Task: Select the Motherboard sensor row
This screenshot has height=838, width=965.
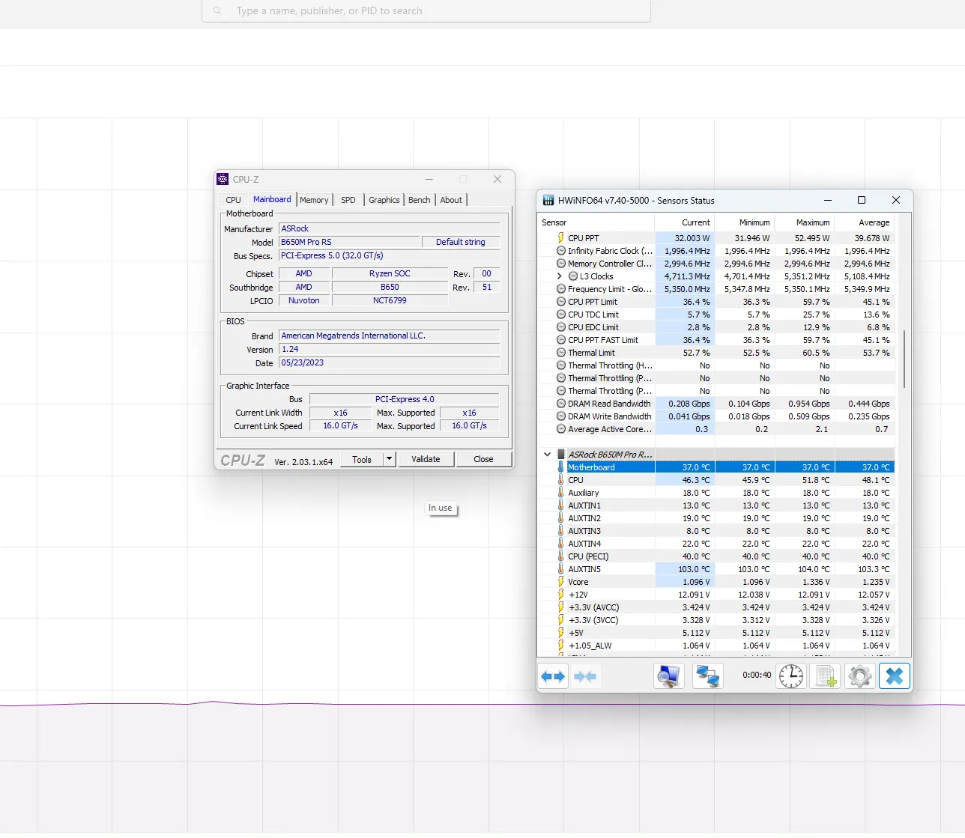Action: [x=716, y=467]
